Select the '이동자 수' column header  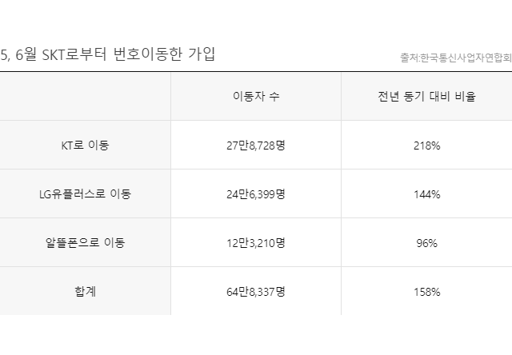(255, 97)
